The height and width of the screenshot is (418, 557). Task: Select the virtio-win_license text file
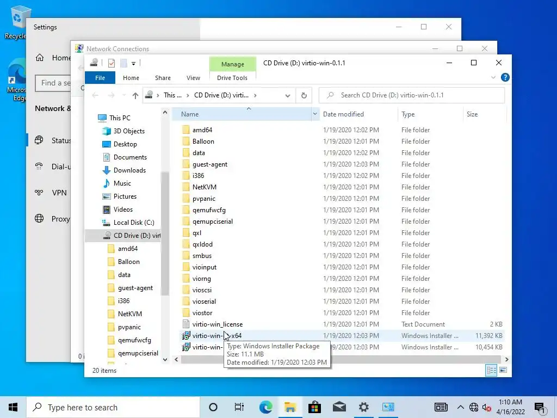click(x=218, y=324)
